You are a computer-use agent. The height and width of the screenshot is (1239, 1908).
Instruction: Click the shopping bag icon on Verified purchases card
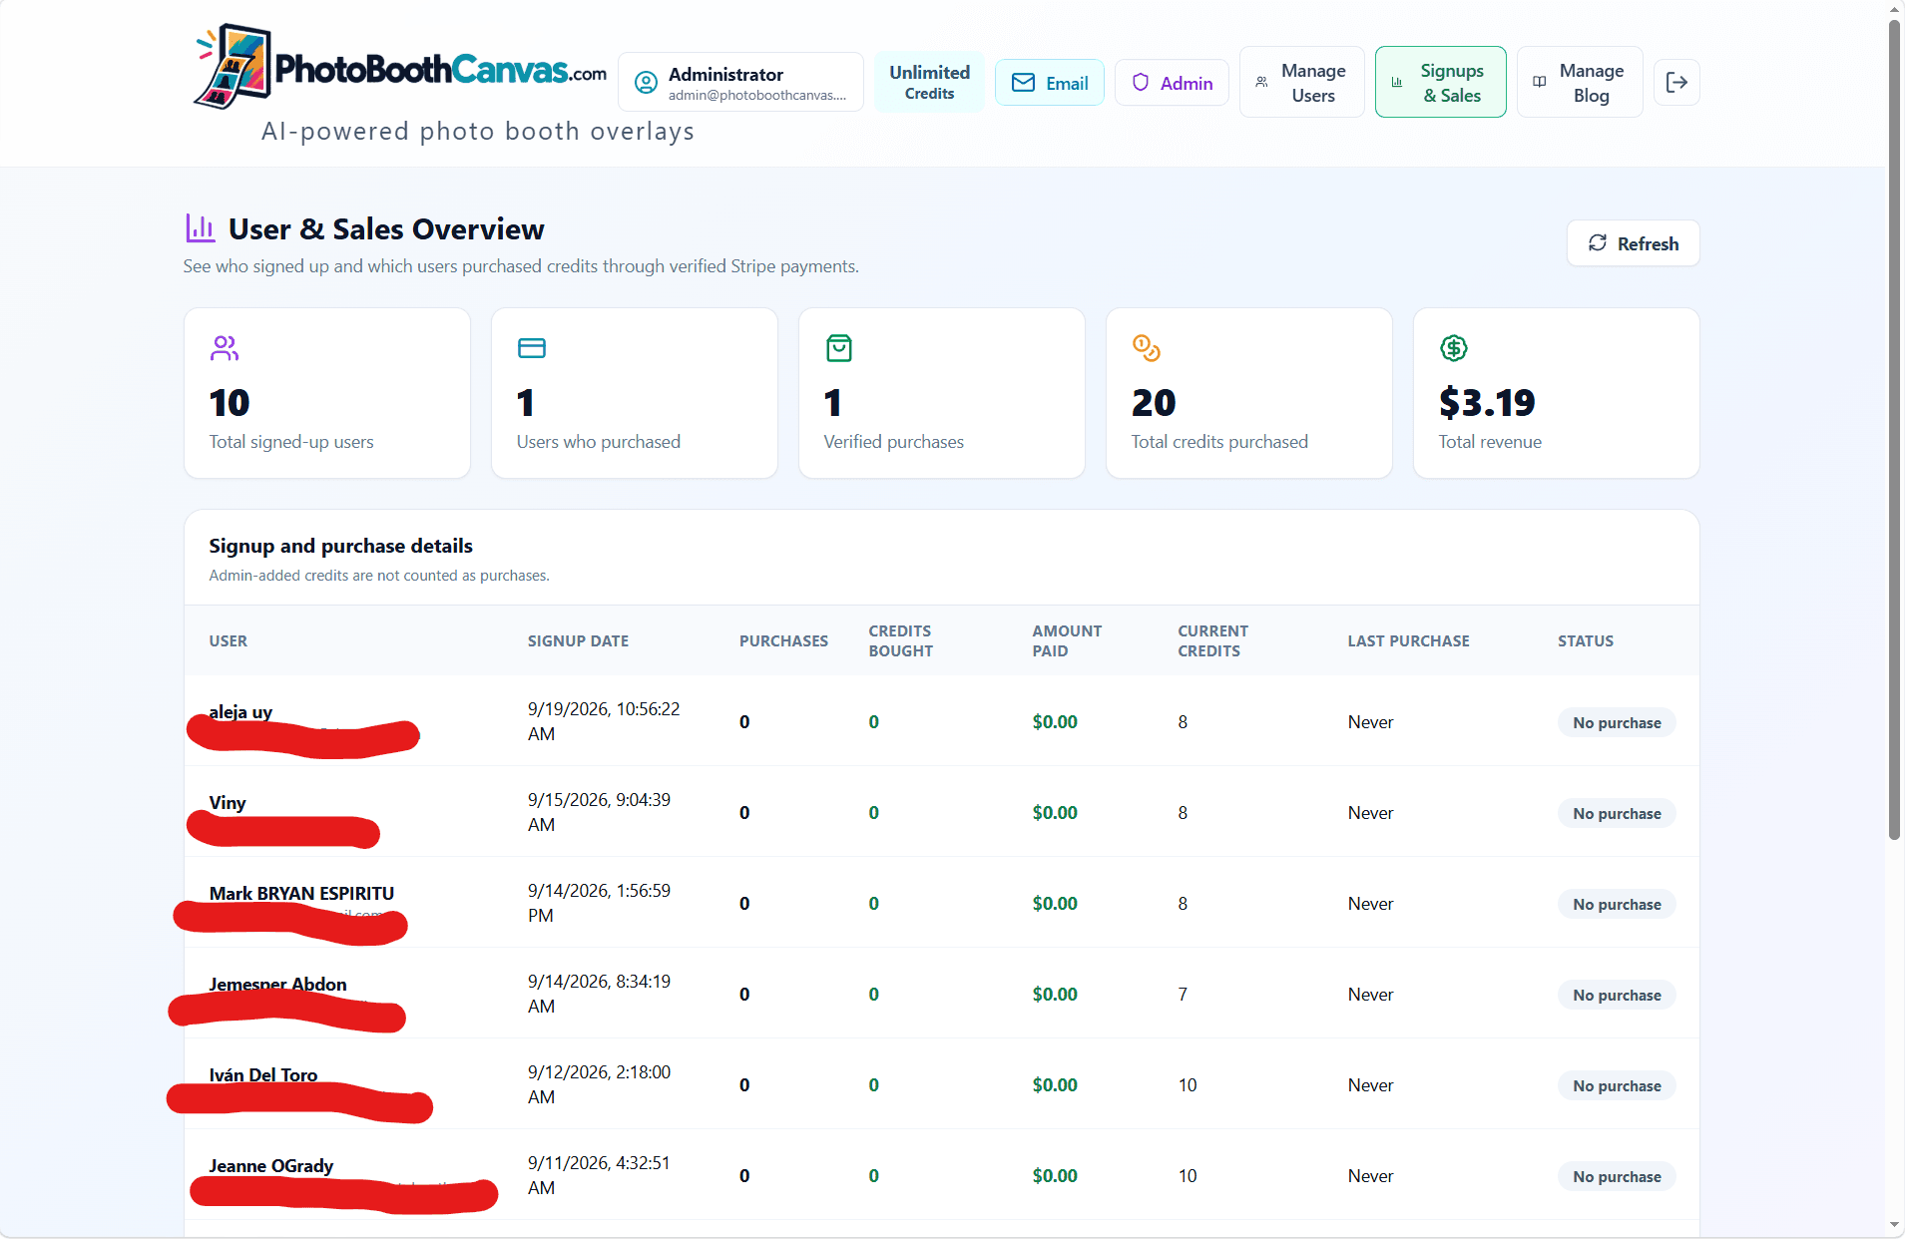839,348
